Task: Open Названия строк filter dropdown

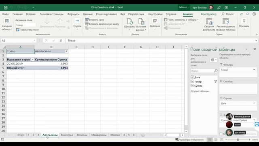Action: pyautogui.click(x=32, y=60)
